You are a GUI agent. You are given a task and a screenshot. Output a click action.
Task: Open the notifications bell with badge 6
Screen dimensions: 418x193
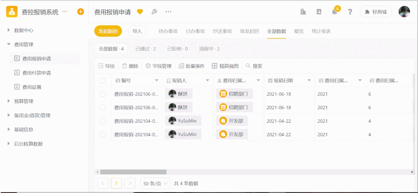point(335,12)
